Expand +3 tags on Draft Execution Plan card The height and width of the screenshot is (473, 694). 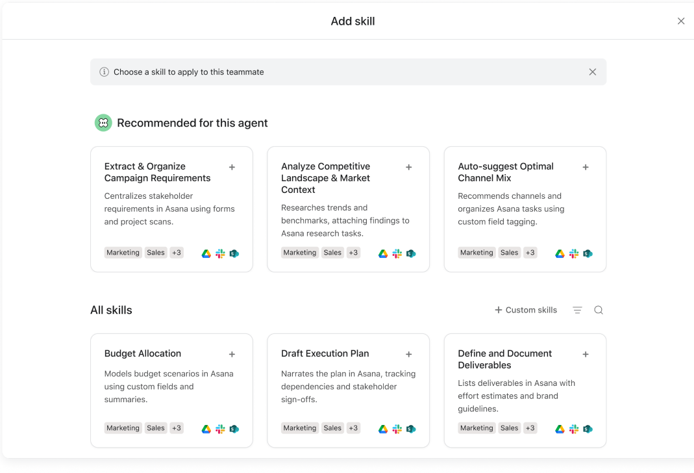pos(353,428)
